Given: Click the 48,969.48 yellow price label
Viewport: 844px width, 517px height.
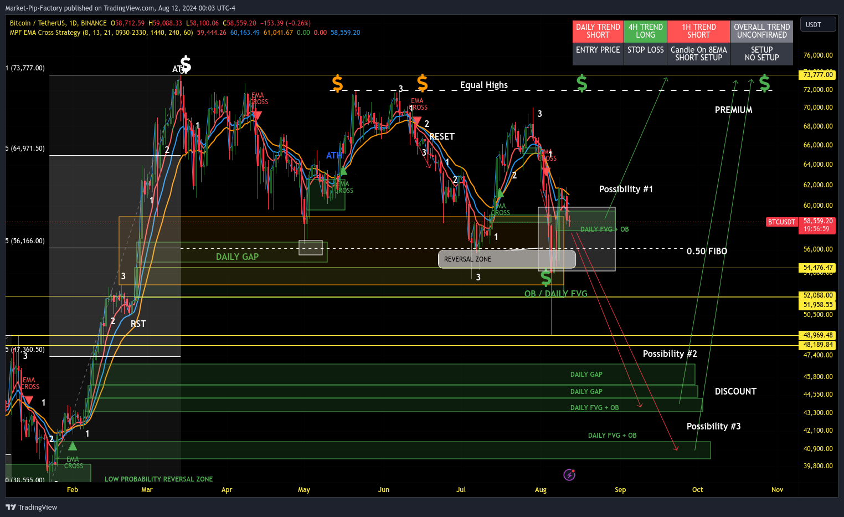Looking at the screenshot, I should (x=818, y=335).
